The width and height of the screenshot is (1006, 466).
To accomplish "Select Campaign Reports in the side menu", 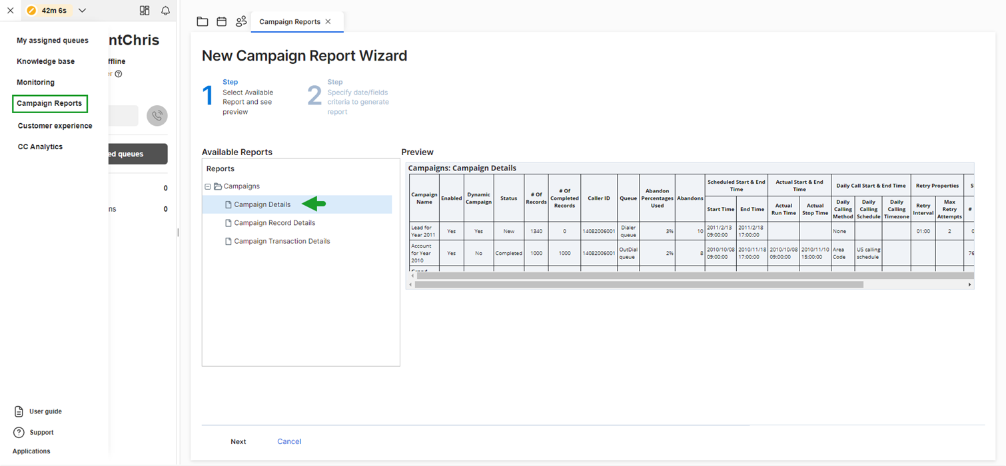I will pos(49,103).
